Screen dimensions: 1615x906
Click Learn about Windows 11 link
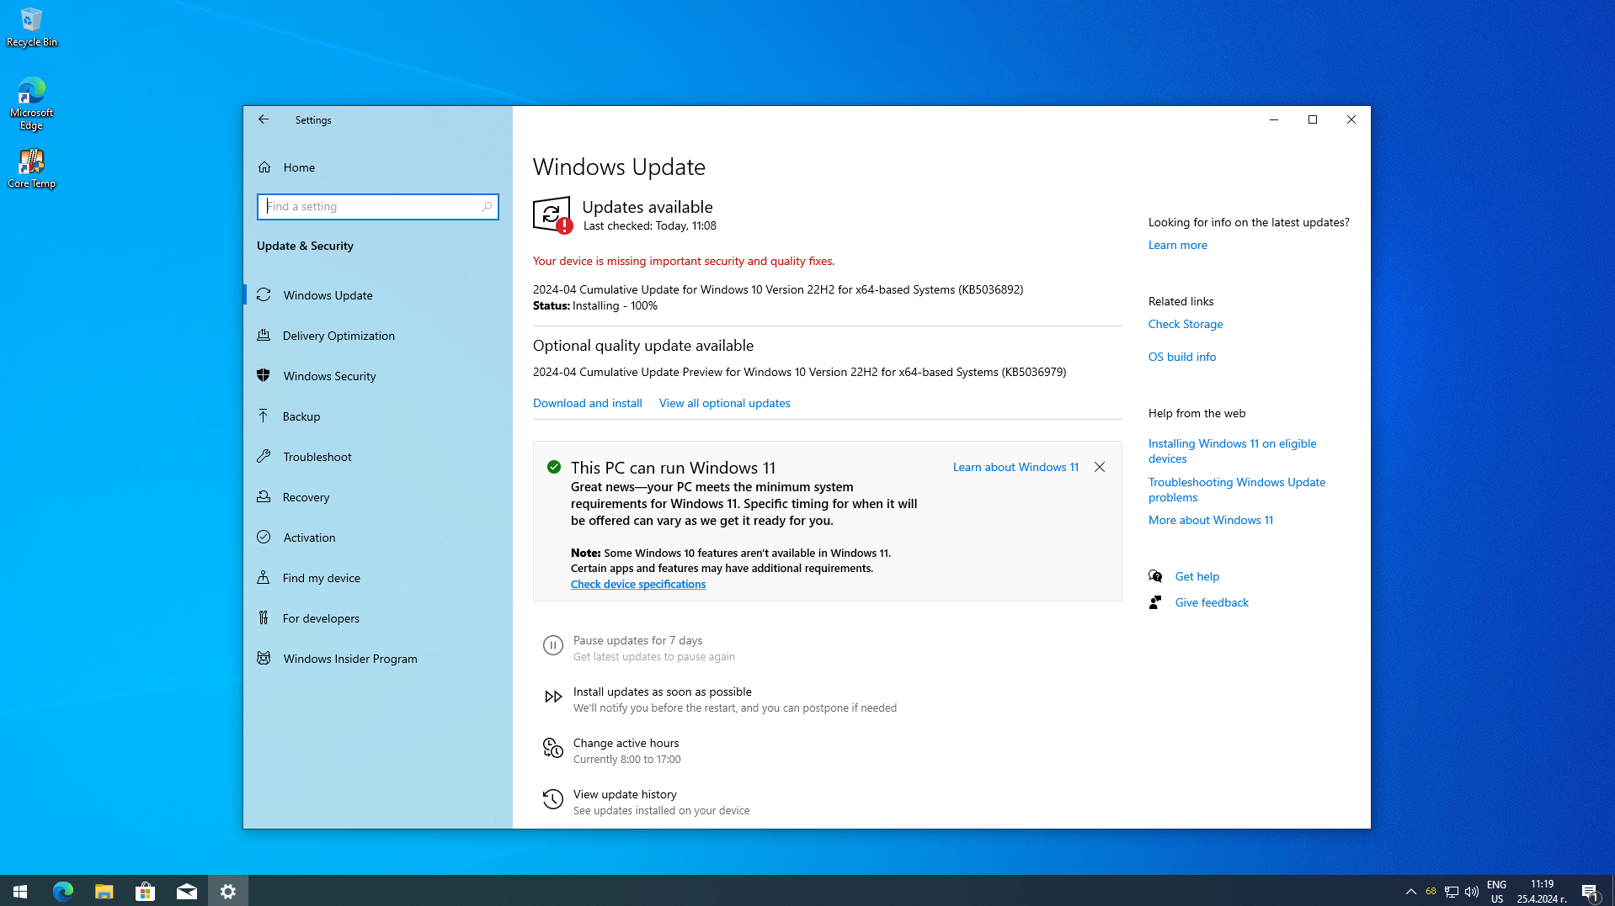[1015, 468]
